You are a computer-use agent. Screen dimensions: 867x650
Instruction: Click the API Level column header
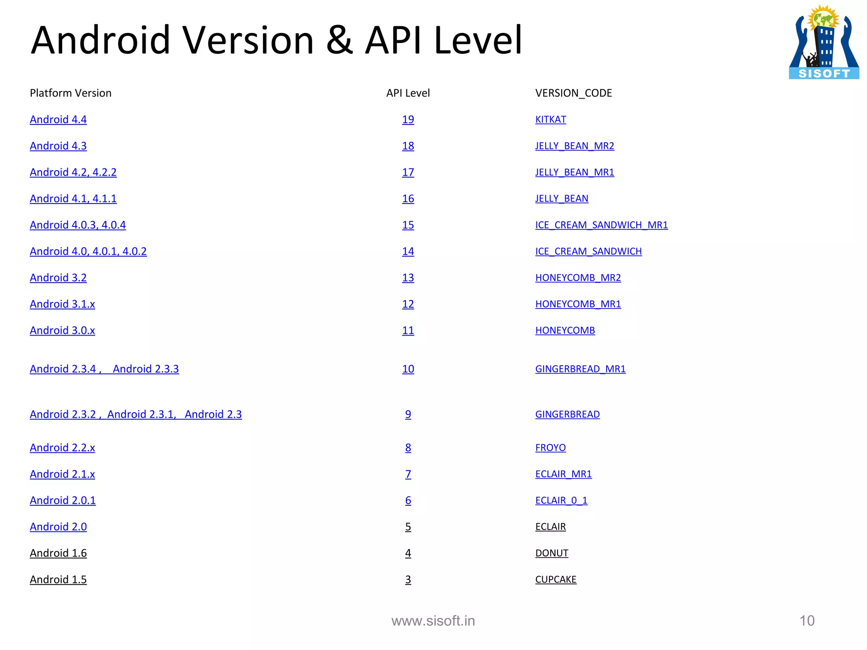point(408,93)
